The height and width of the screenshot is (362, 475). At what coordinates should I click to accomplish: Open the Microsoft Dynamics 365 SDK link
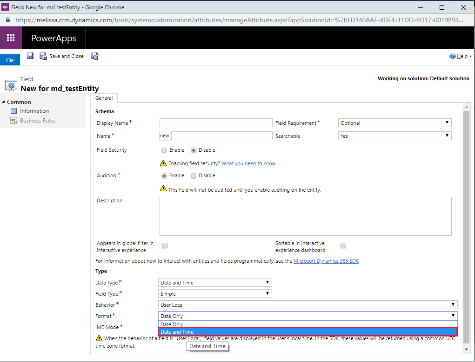326,261
